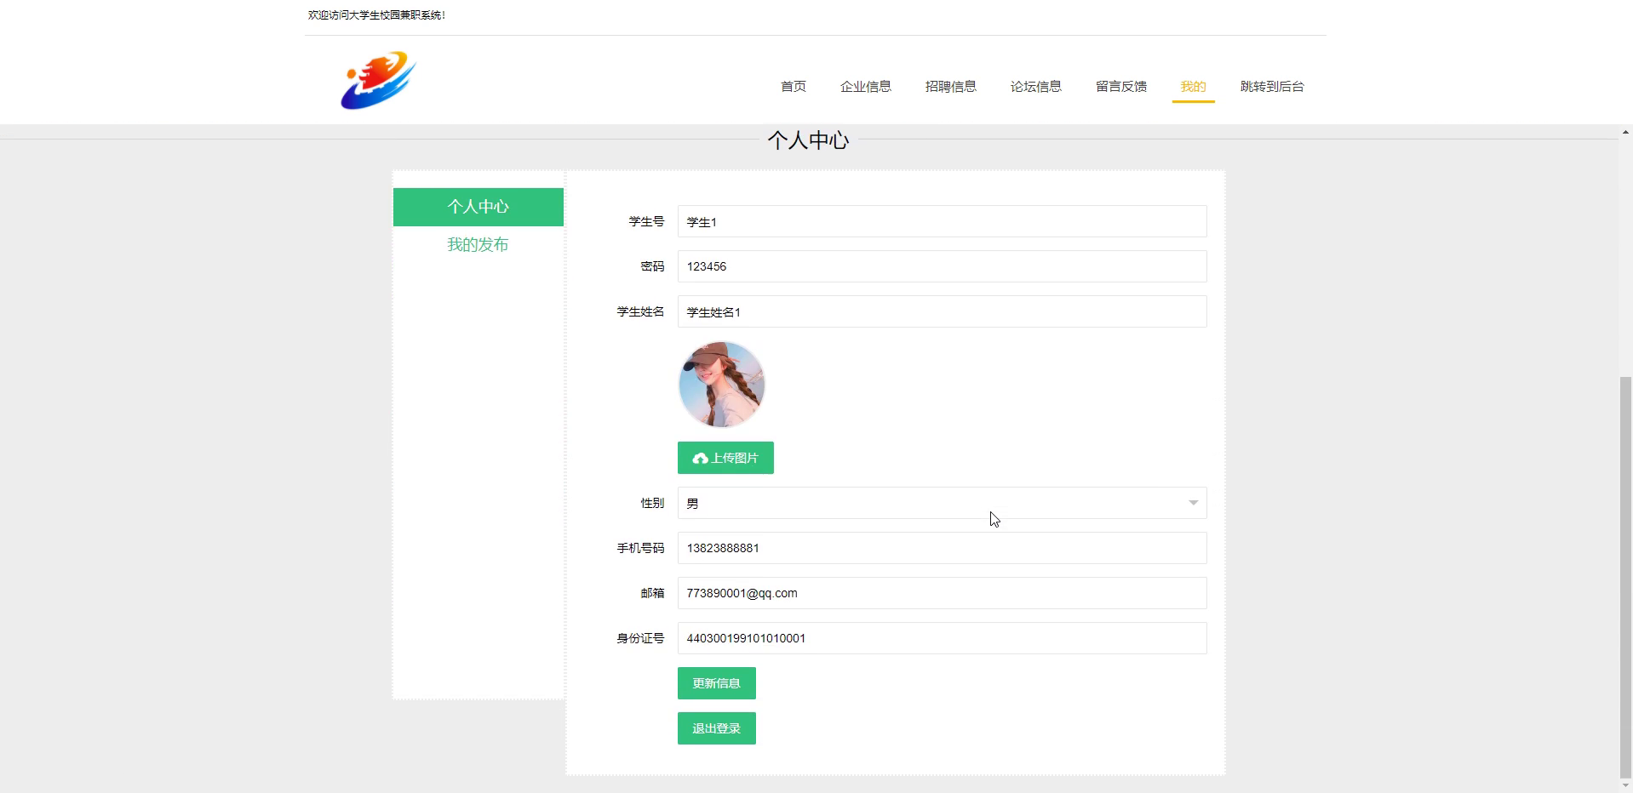Click the 密码 input field
Viewport: 1633px width, 793px height.
coord(942,266)
